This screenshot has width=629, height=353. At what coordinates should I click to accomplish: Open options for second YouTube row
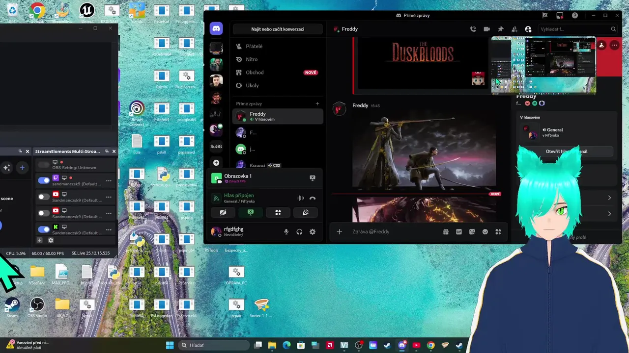point(109,213)
